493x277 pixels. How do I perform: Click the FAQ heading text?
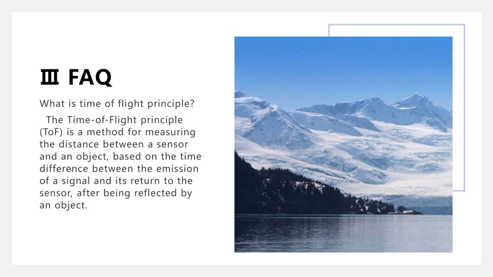click(x=90, y=77)
